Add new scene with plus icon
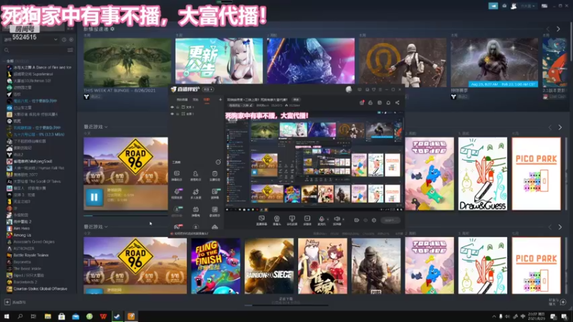 [x=220, y=99]
